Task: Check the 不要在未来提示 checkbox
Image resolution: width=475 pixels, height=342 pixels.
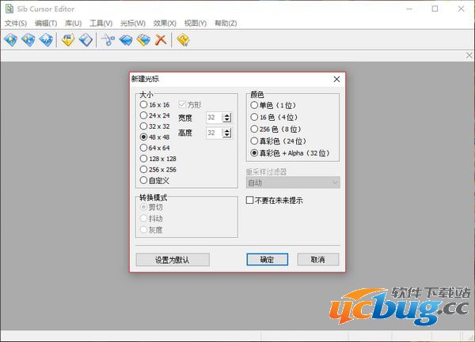Action: coord(275,201)
